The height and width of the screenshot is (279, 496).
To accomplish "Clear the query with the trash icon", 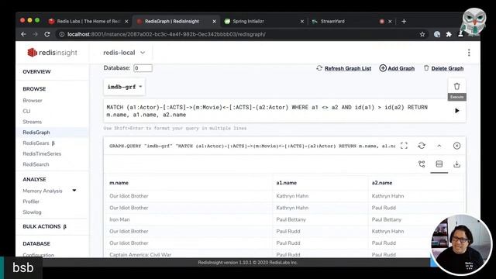I will tap(456, 86).
